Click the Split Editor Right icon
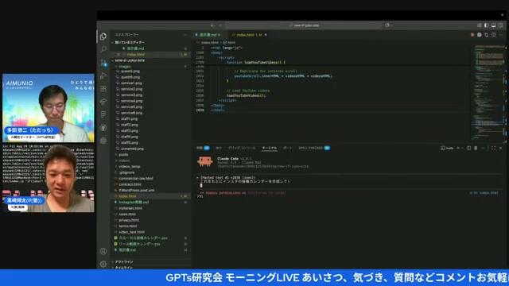This screenshot has height=286, width=509. (x=493, y=35)
